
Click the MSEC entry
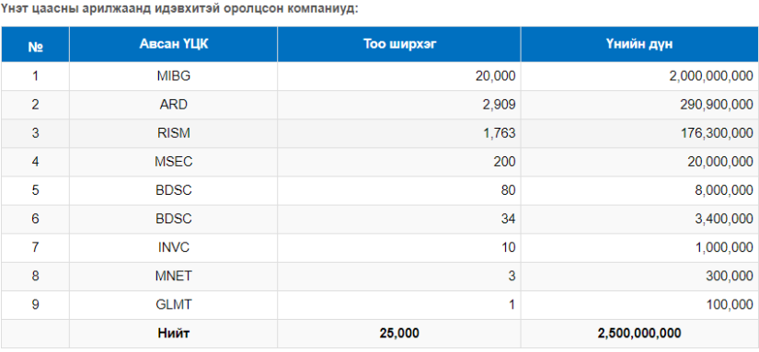[x=173, y=162]
